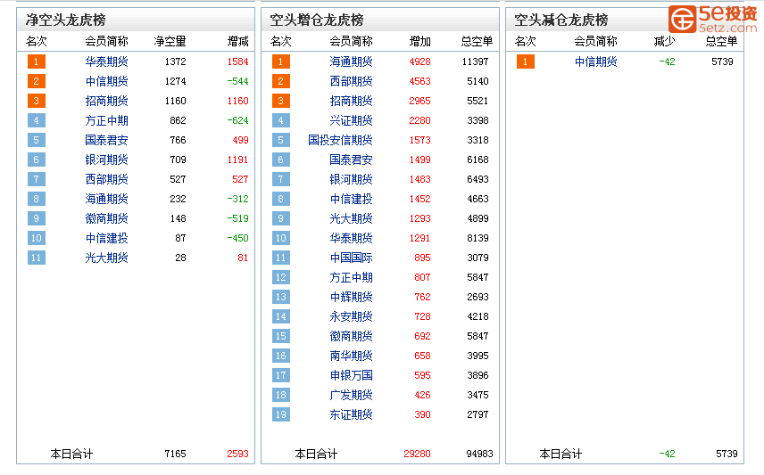Open 中信建投 in the 空头增仓龙虎榜 table
Screen dimensions: 764x475
pyautogui.click(x=351, y=199)
